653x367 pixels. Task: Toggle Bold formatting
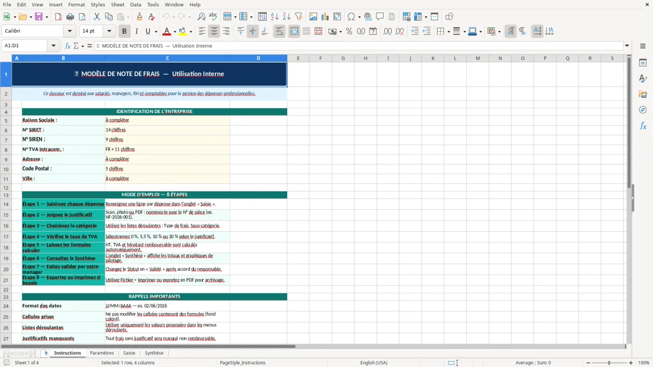click(x=125, y=32)
